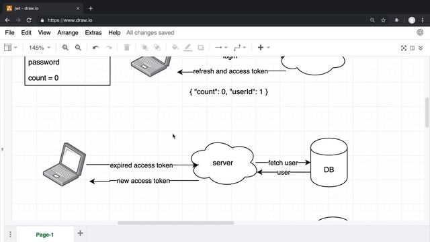Viewport: 430px width, 242px height.
Task: Open the pages options dots menu
Action: (10, 235)
